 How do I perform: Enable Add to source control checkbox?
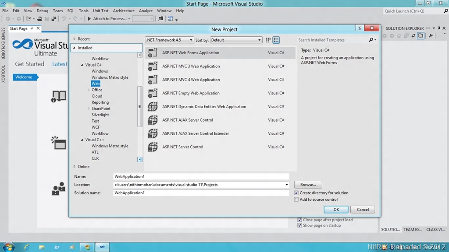(297, 199)
